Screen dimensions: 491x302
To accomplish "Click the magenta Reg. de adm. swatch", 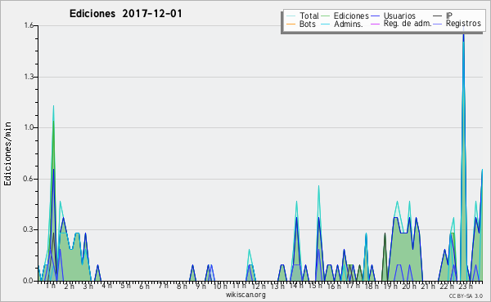I will 375,24.
